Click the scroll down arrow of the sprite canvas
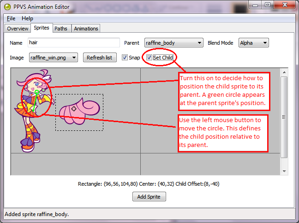299x223 pixels. 284,171
